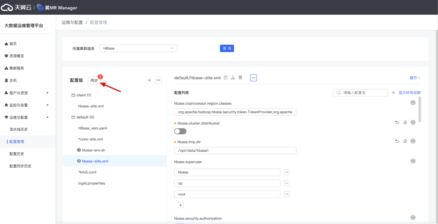Open 配置同步历史 submenu item
The width and height of the screenshot is (438, 224).
click(x=20, y=166)
